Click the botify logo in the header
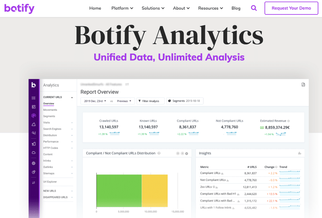Image resolution: width=322 pixels, height=218 pixels. point(19,8)
